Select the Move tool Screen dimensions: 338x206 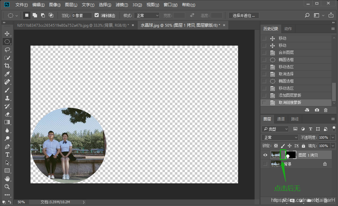(x=7, y=34)
